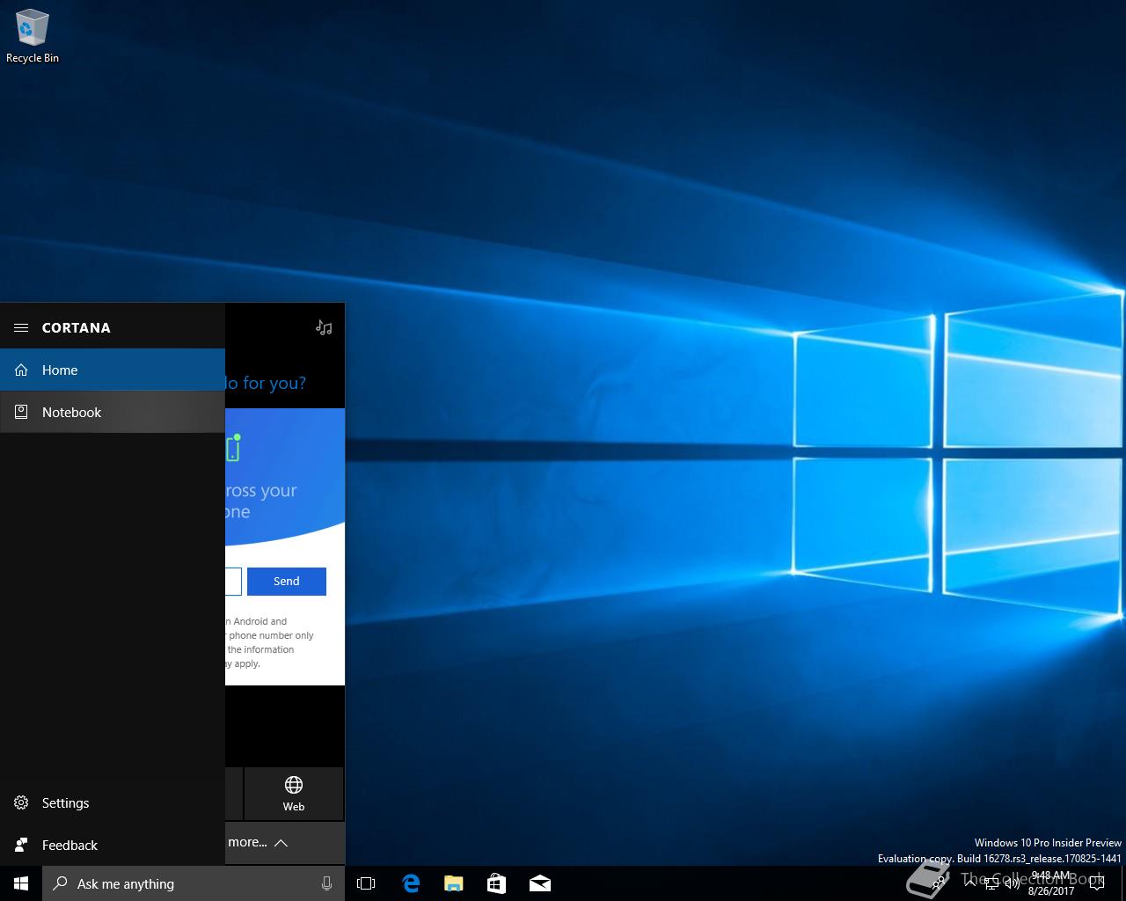Expand the more filters chevron
The width and height of the screenshot is (1126, 901).
click(281, 843)
